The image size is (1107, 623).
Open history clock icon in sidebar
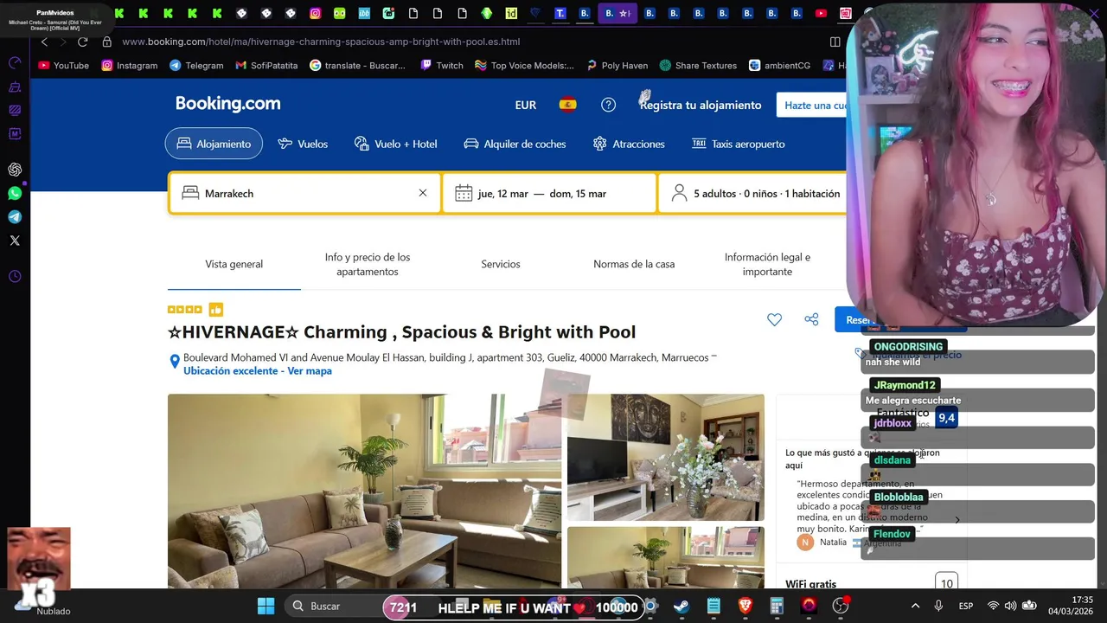[x=15, y=277]
